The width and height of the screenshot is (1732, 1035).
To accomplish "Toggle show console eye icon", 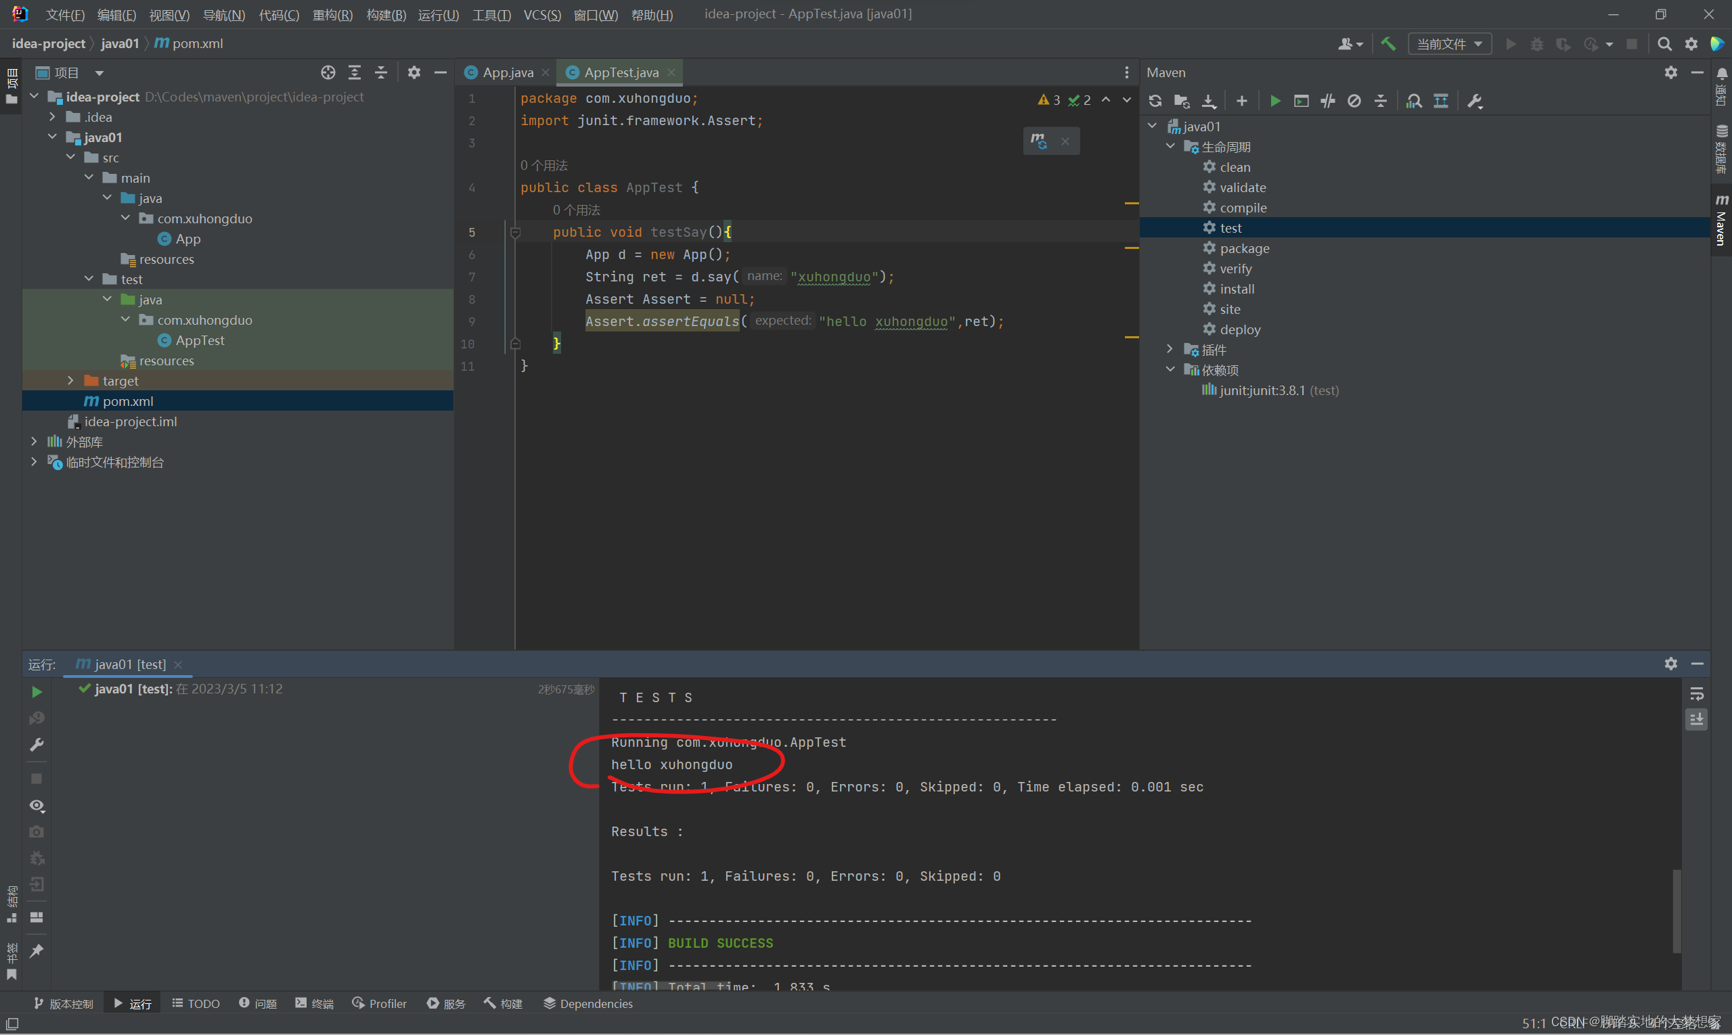I will coord(37,806).
